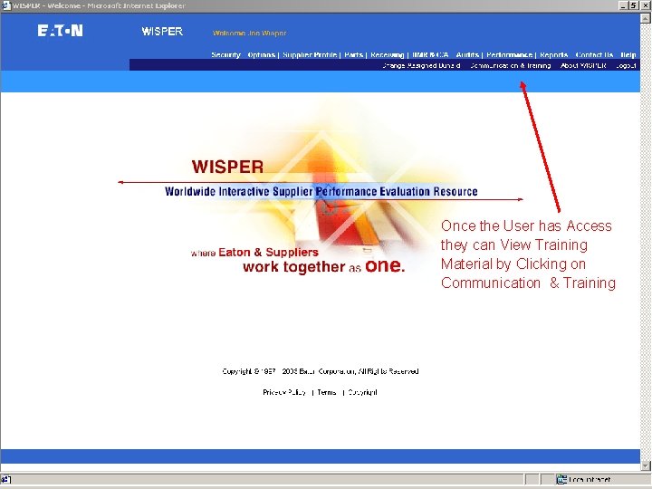Image resolution: width=652 pixels, height=489 pixels.
Task: Click the Eaton Corporation copyright notice text
Action: point(321,371)
